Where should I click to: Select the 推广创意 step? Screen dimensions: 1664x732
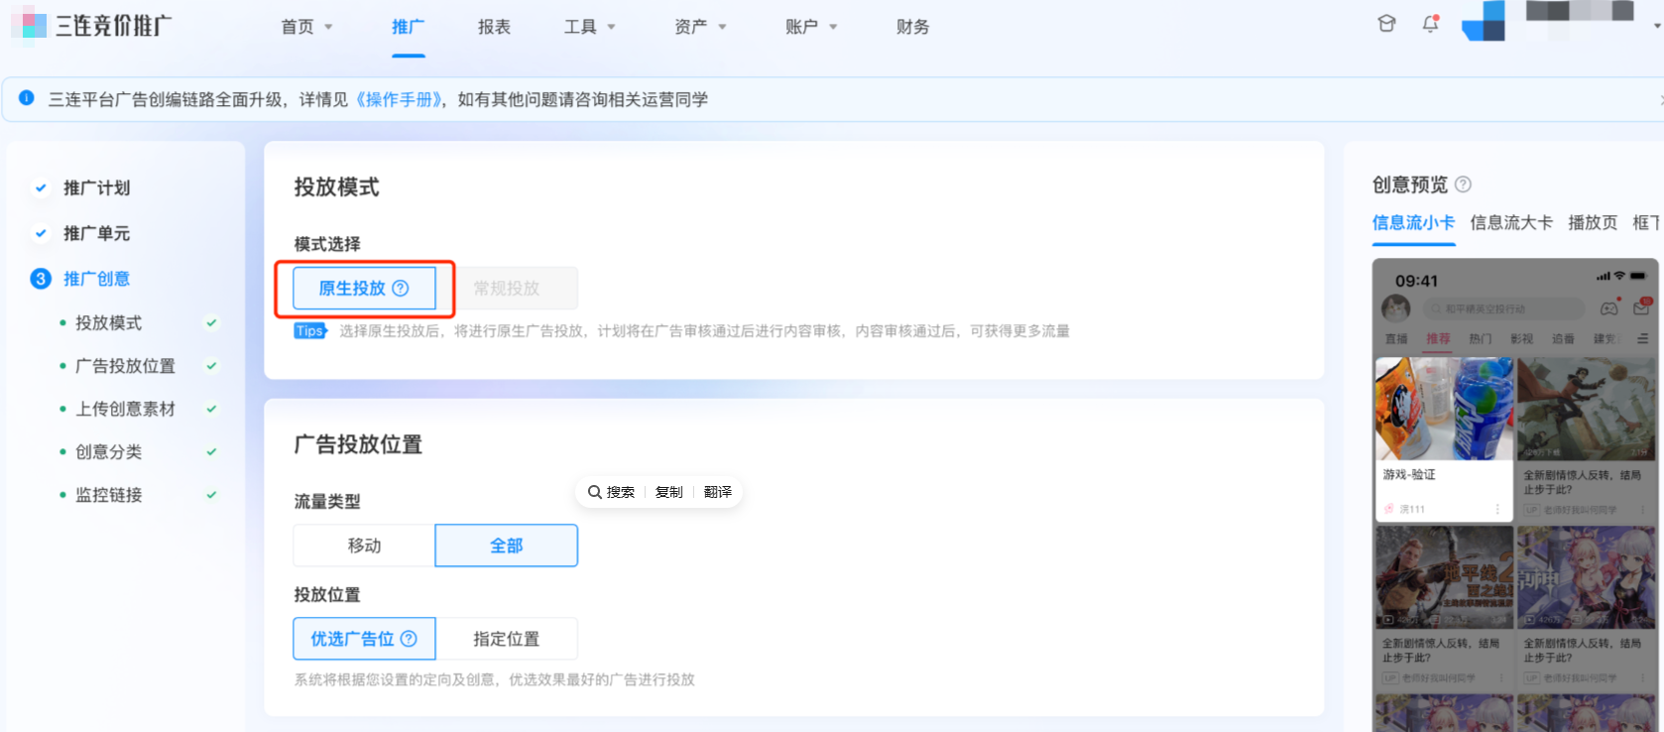96,279
